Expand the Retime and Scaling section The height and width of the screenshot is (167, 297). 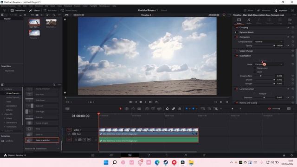(x=248, y=103)
